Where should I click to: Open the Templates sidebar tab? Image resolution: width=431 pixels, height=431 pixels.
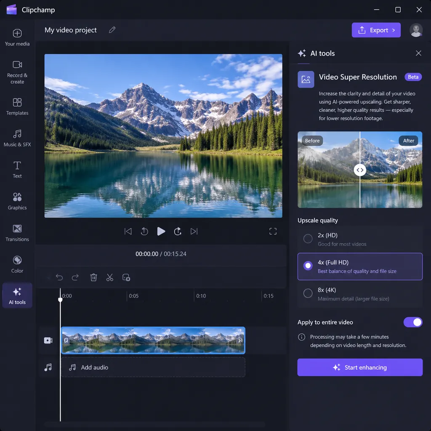(17, 106)
